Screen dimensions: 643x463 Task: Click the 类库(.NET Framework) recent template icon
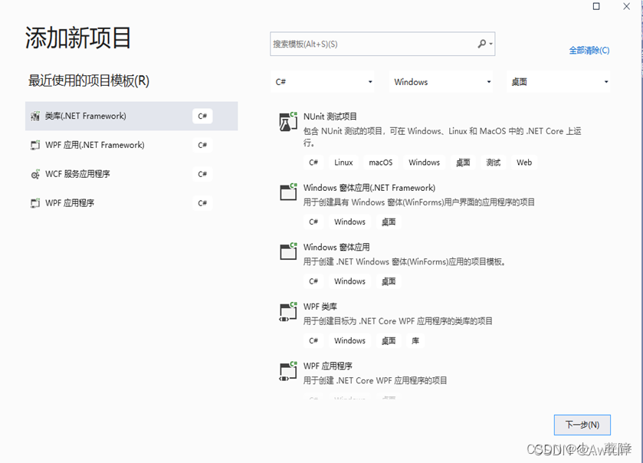click(x=34, y=115)
